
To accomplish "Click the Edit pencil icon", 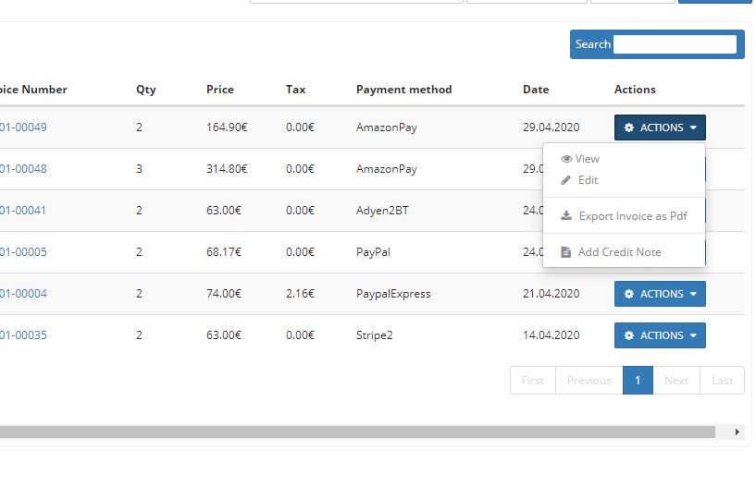I will click(x=566, y=180).
